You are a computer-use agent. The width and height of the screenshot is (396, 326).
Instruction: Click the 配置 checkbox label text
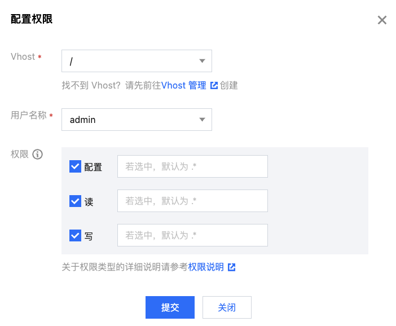tap(93, 167)
